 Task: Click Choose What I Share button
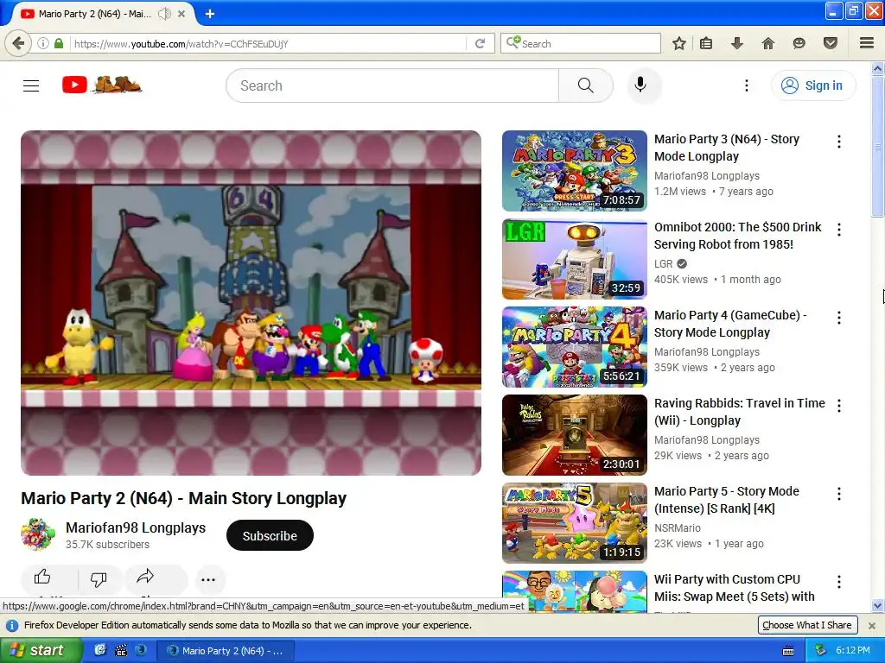[806, 625]
